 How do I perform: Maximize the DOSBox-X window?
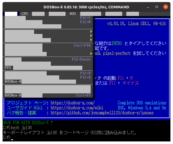click(157, 7)
